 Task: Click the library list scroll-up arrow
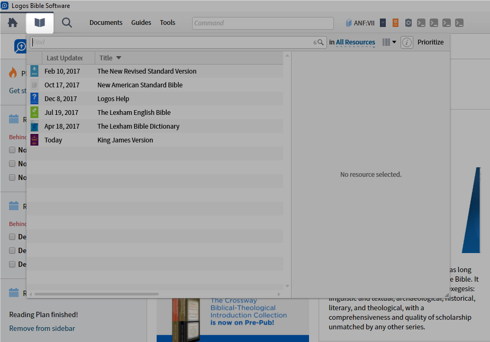[x=287, y=56]
